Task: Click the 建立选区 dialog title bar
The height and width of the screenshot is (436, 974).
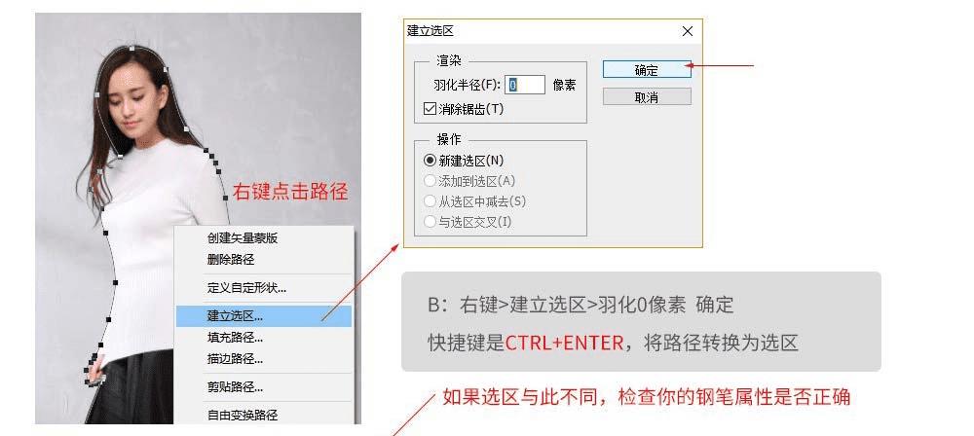Action: click(x=541, y=31)
